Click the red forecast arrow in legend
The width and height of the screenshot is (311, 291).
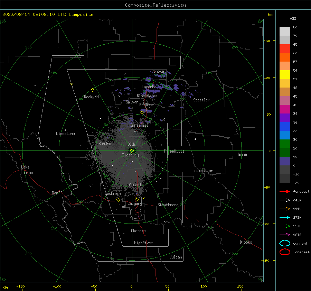[285, 191]
